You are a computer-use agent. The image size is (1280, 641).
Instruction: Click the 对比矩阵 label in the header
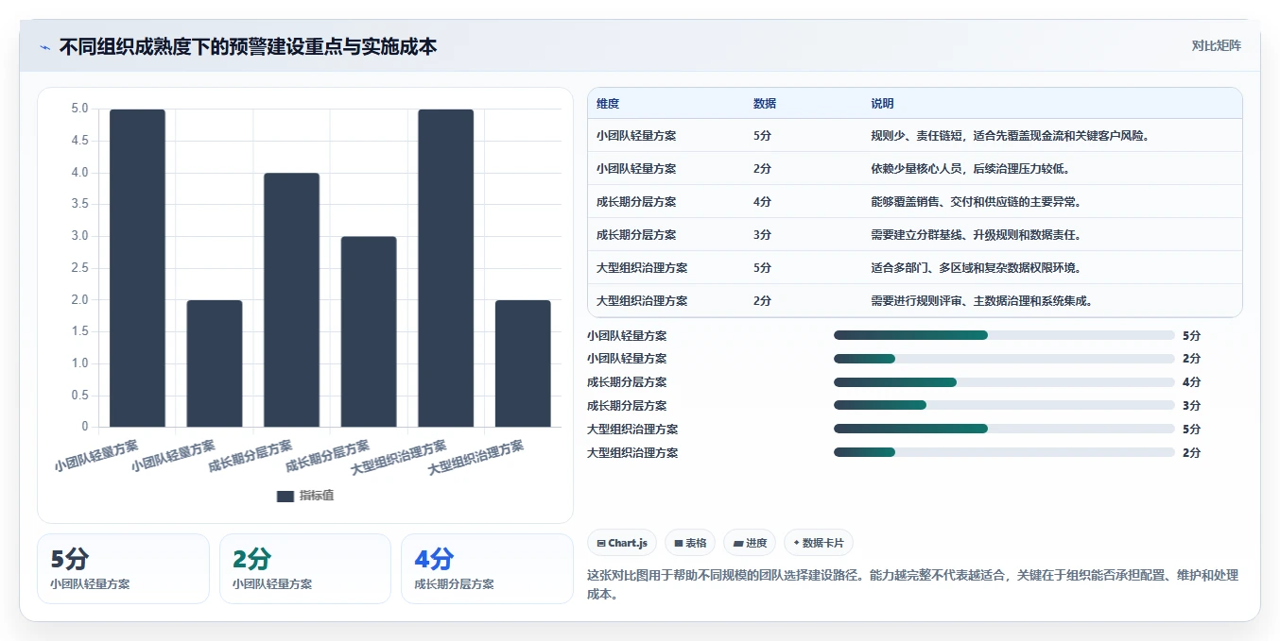(1216, 45)
